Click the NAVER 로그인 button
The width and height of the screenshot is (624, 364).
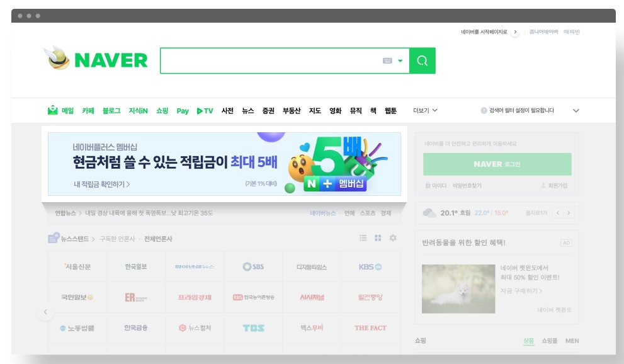(497, 164)
